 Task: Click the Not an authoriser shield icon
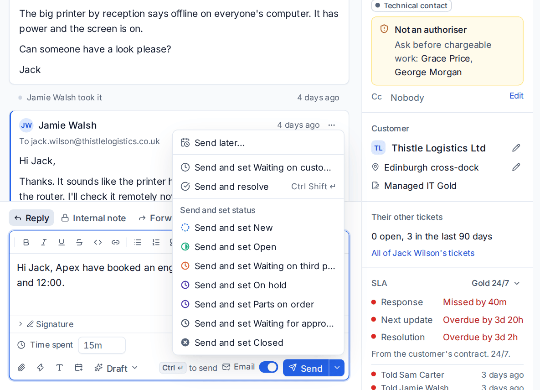coord(384,29)
